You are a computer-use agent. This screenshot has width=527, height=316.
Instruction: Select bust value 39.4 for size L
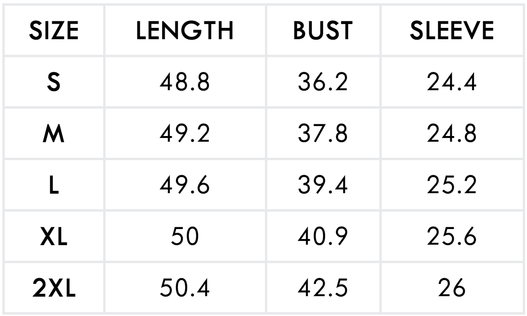tap(323, 185)
